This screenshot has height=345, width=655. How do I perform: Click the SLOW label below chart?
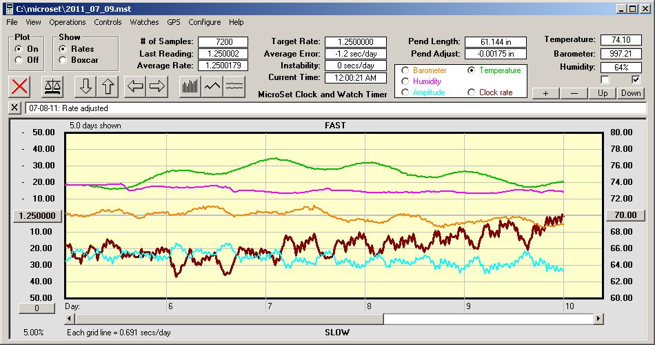[336, 333]
